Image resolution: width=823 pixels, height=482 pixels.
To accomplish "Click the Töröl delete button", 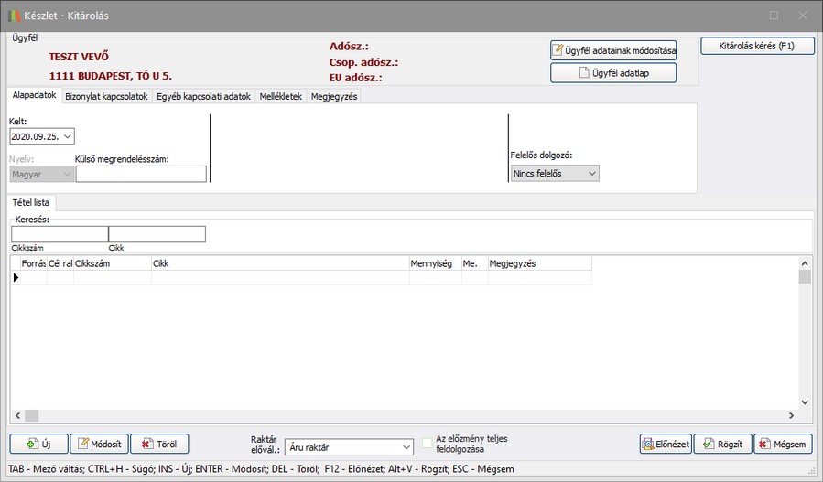I will pyautogui.click(x=159, y=444).
